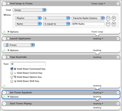
Task: Click iTunes songs output label of Find Songs
Action: coord(97,32)
